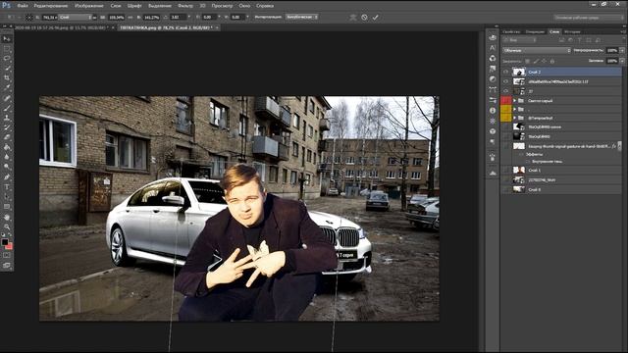628x353 pixels.
Task: Select the Eyedropper tool
Action: (x=7, y=88)
